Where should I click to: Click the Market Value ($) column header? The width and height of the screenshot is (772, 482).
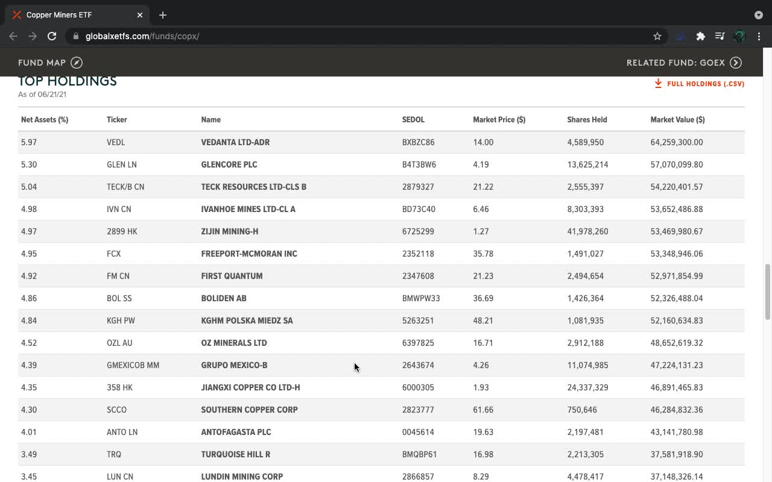point(677,119)
